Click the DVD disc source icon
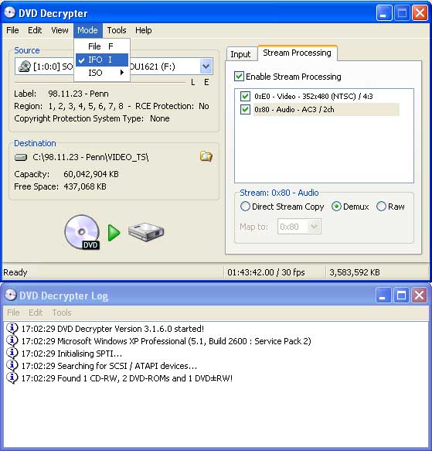 (x=82, y=232)
